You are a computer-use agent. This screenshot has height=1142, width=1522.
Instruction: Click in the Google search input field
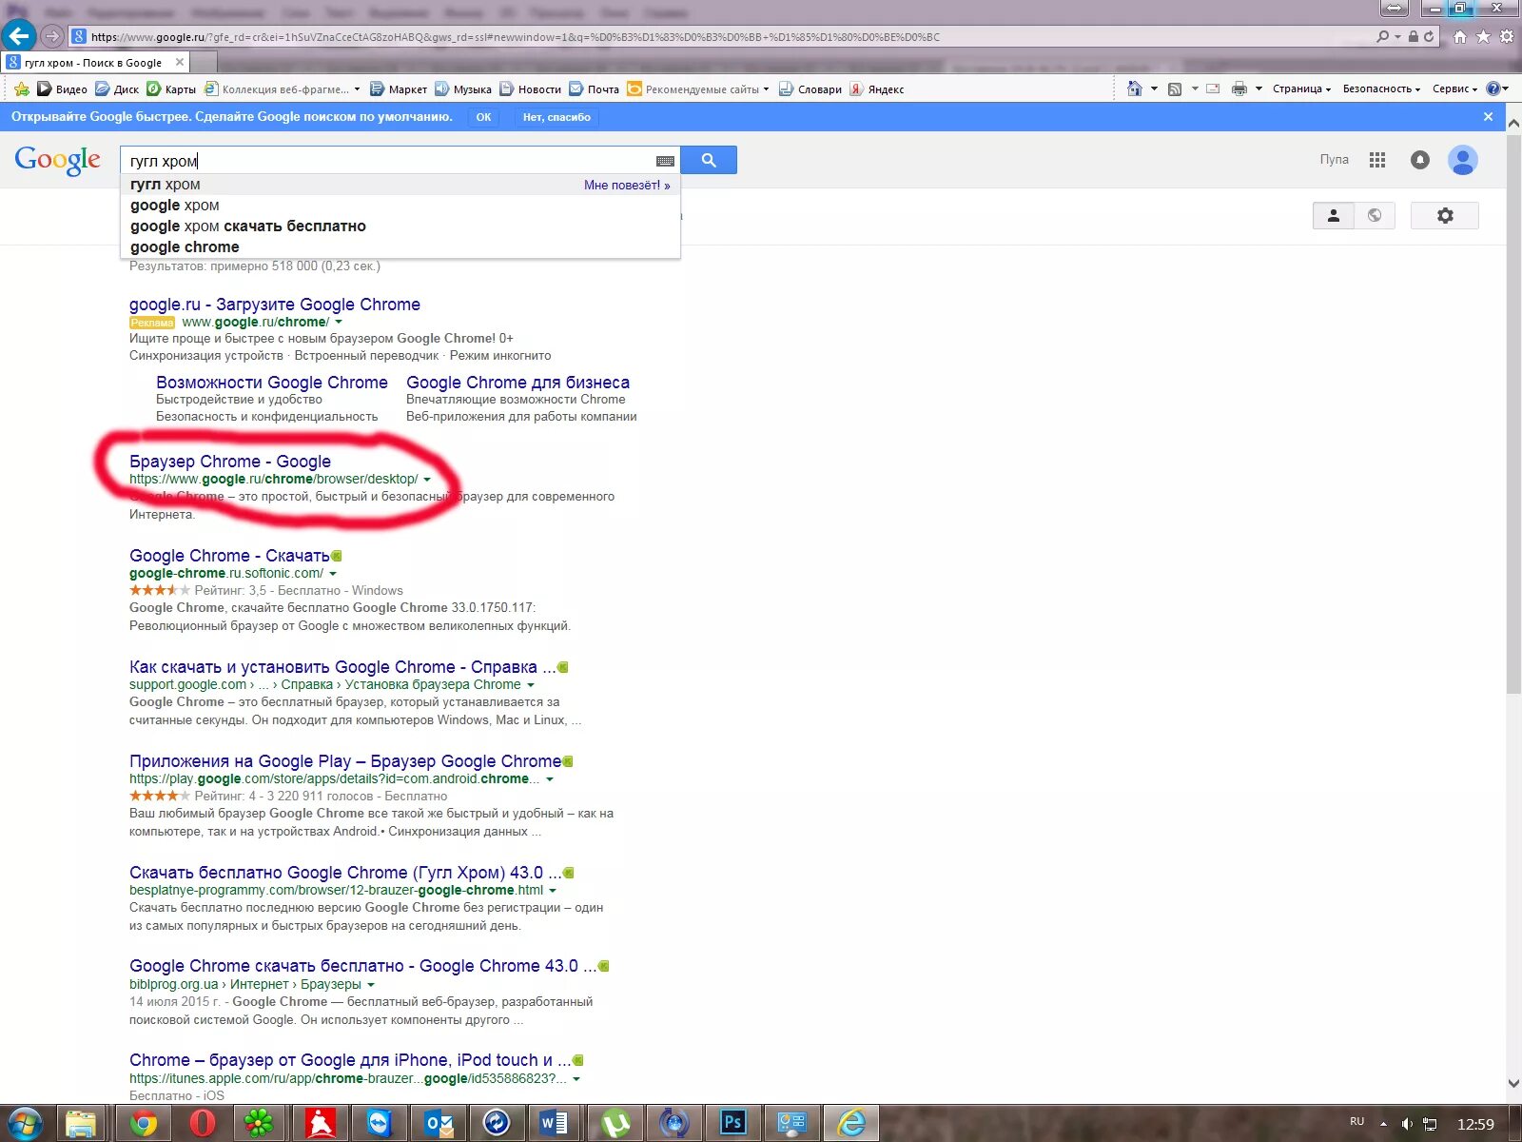pos(400,160)
